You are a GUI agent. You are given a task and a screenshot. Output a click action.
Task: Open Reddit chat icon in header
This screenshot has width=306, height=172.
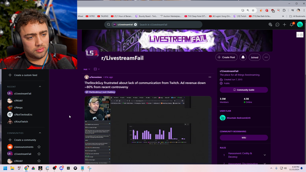click(277, 24)
